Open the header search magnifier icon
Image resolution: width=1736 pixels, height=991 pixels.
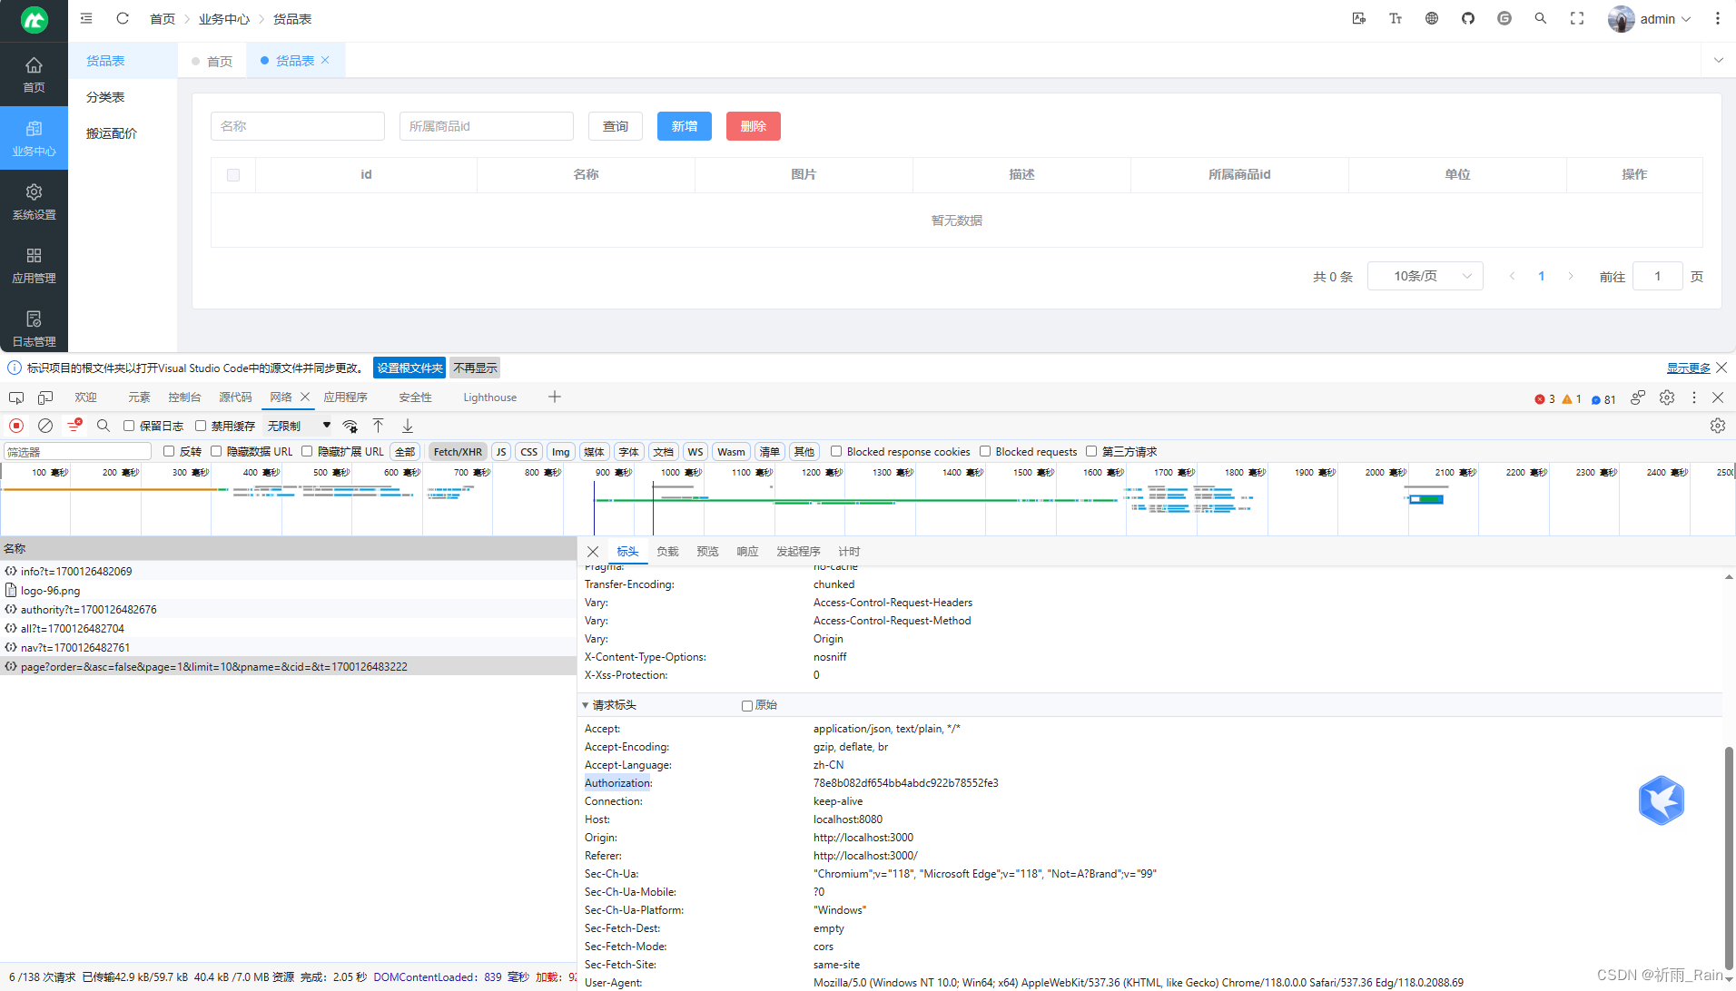pyautogui.click(x=1541, y=18)
